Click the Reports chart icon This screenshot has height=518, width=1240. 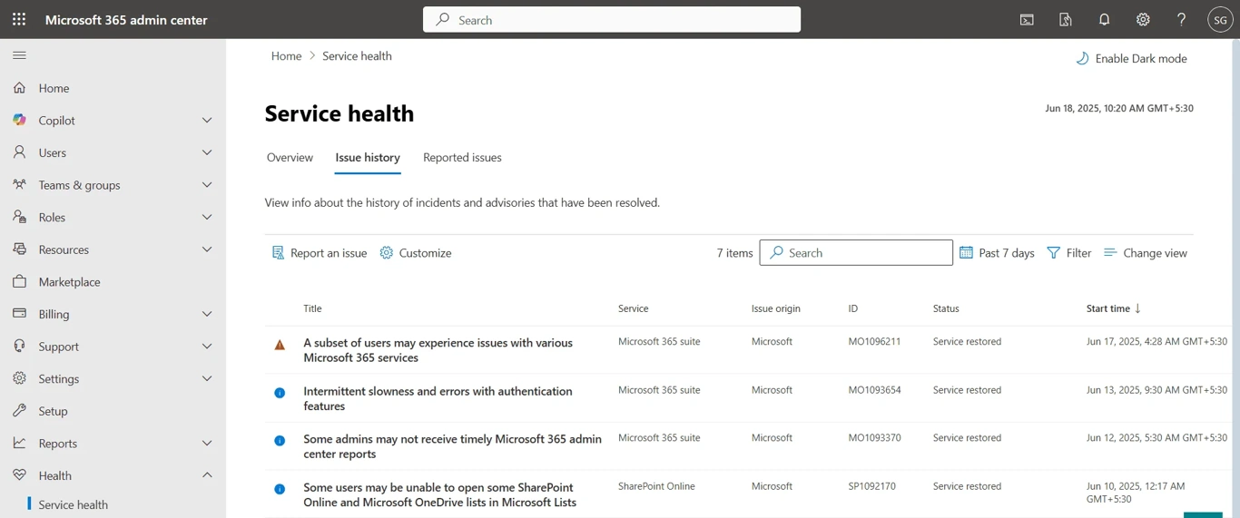(x=19, y=443)
